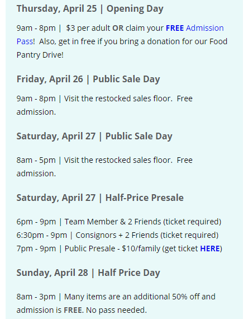Click the Thursday, April 25 Opening Day heading
Screen dimensions: 248x319
tap(90, 9)
